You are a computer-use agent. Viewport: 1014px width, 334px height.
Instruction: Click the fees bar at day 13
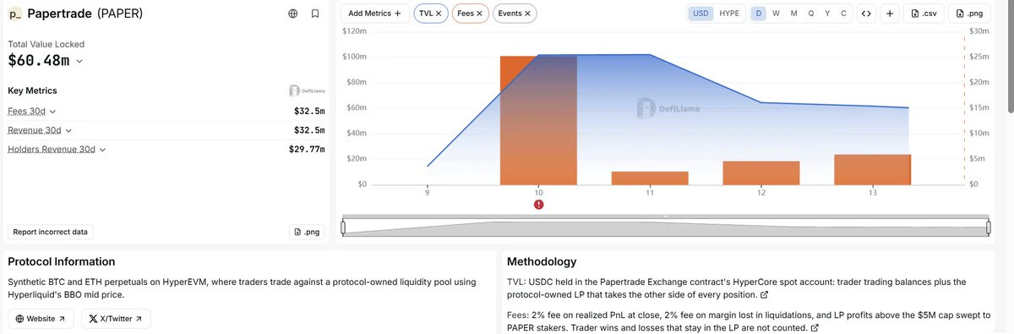(x=872, y=169)
